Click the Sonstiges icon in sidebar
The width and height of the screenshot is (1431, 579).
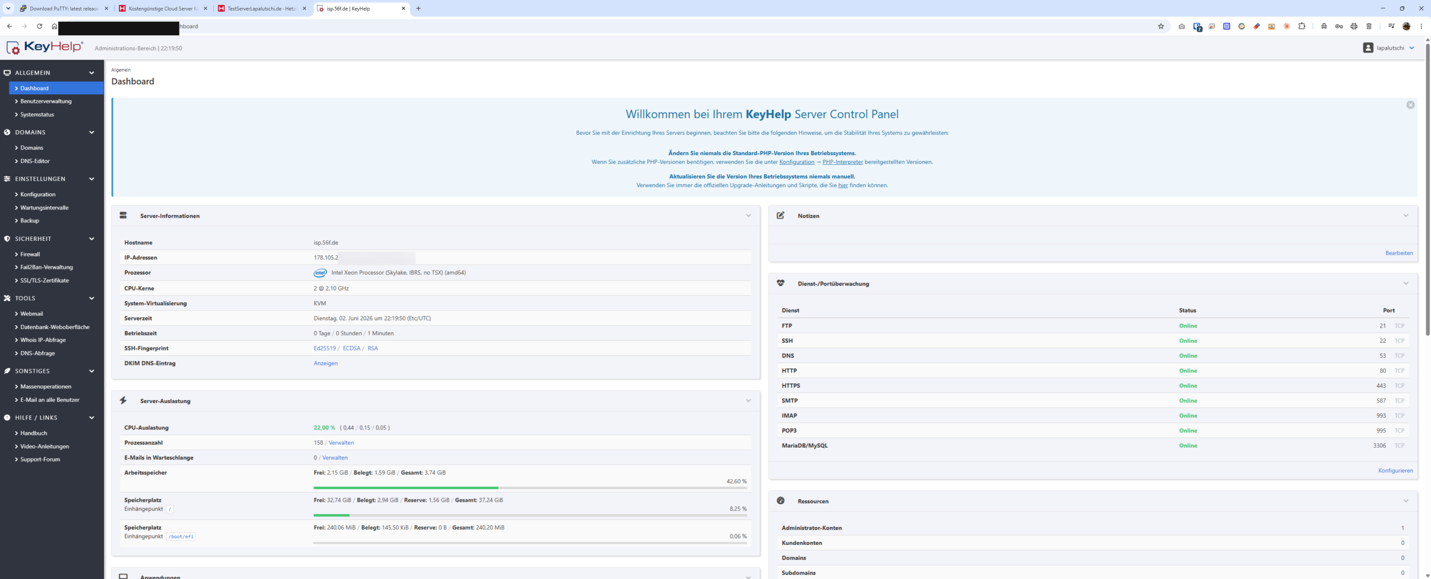(7, 371)
